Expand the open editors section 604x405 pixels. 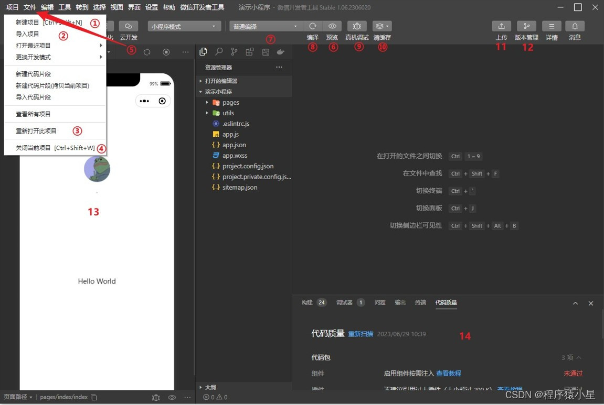(243, 81)
